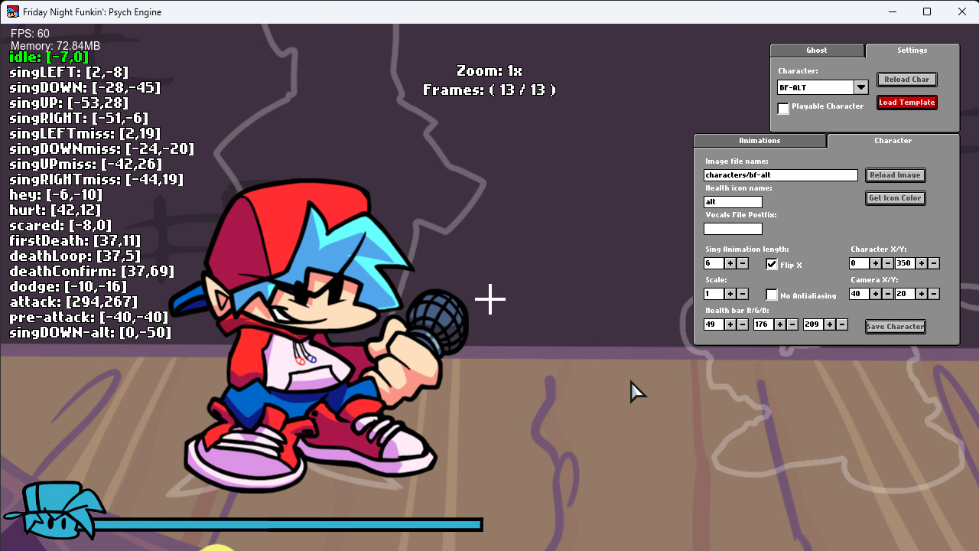This screenshot has height=551, width=979.
Task: Increase Sing Animation length with plus button
Action: pos(730,263)
